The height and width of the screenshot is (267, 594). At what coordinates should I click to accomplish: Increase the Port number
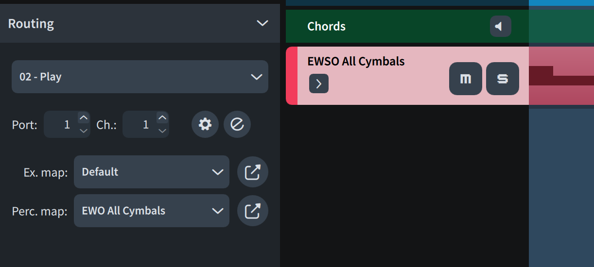click(x=84, y=118)
